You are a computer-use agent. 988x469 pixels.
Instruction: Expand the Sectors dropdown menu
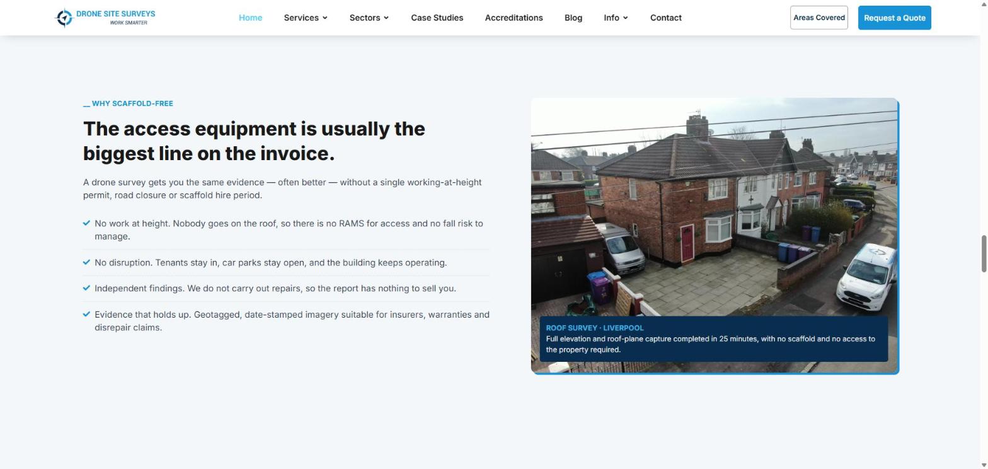click(x=369, y=18)
